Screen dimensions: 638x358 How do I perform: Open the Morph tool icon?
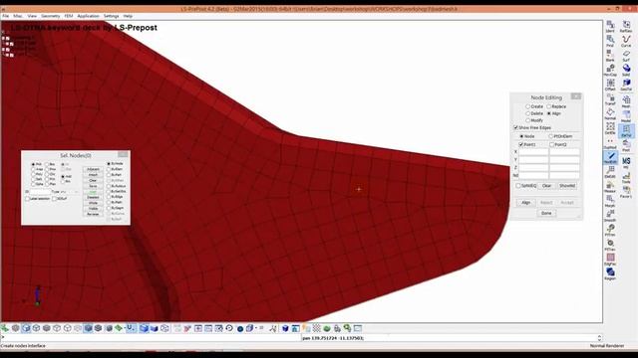tap(610, 201)
